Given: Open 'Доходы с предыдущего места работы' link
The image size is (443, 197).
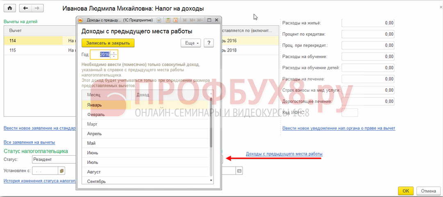Looking at the screenshot, I should [x=284, y=154].
